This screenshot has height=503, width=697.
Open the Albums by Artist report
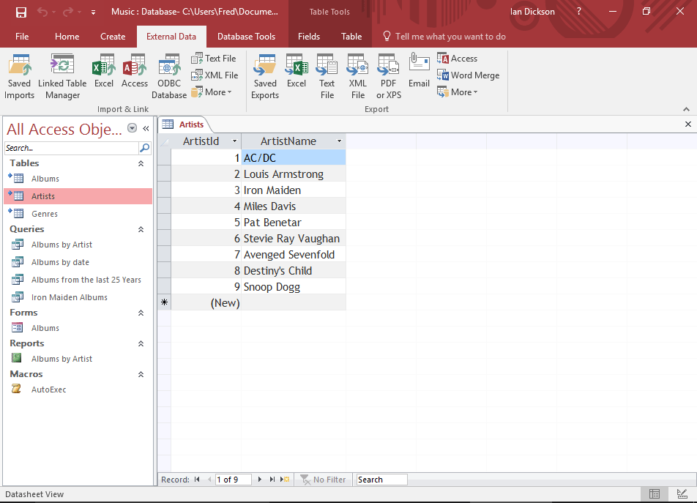[x=61, y=358]
